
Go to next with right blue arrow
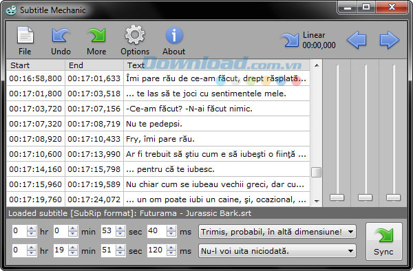[390, 40]
